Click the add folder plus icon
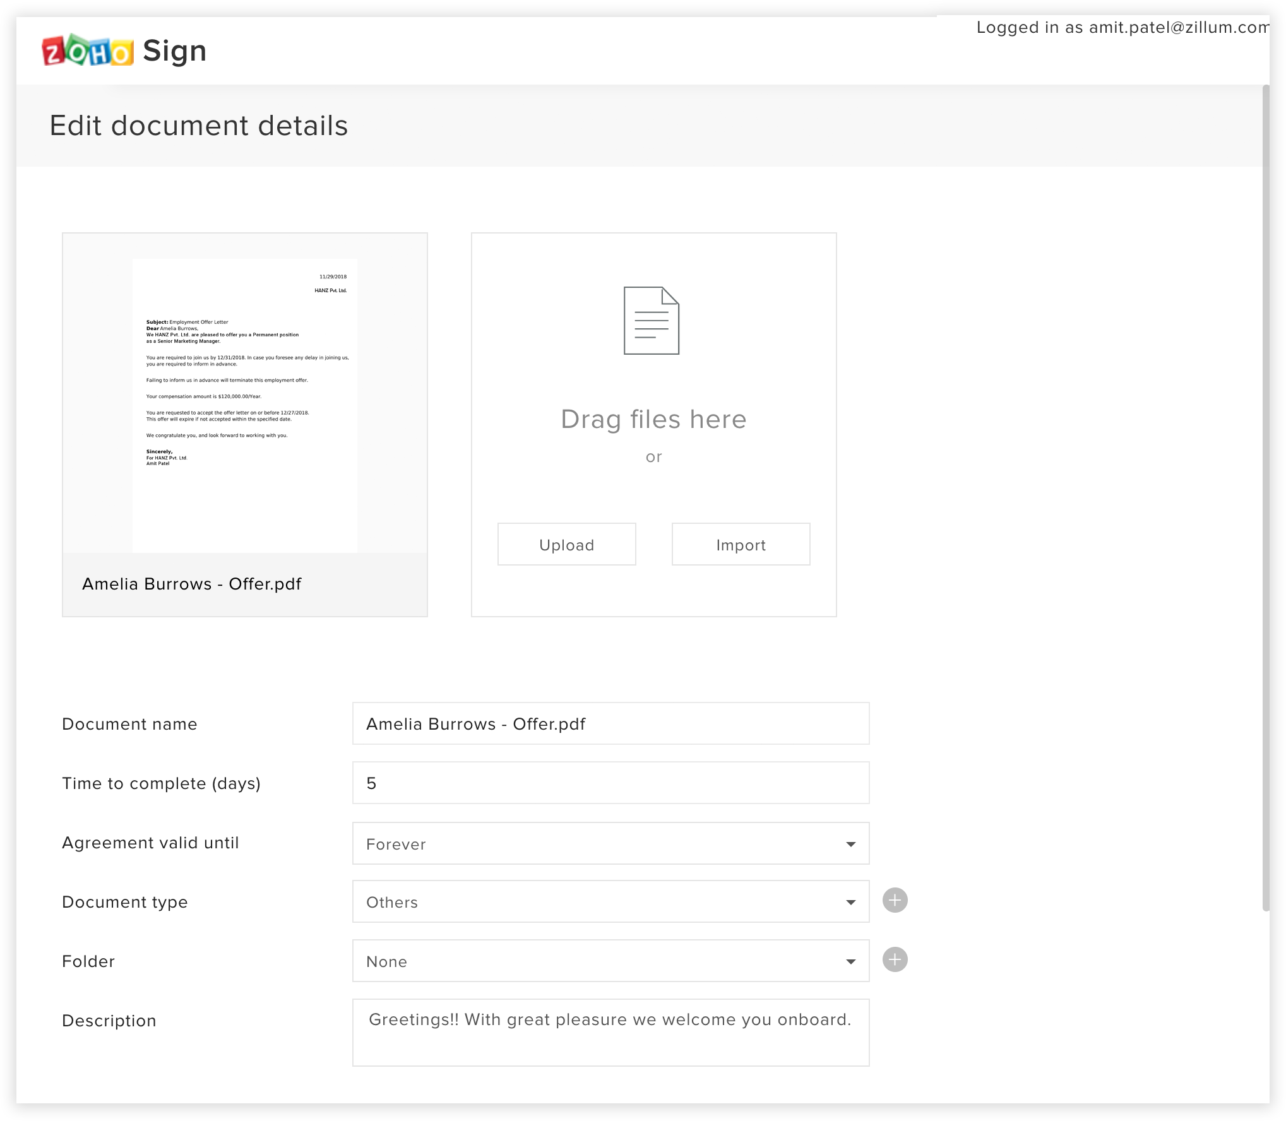Screen dimensions: 1286x1121 pyautogui.click(x=895, y=959)
